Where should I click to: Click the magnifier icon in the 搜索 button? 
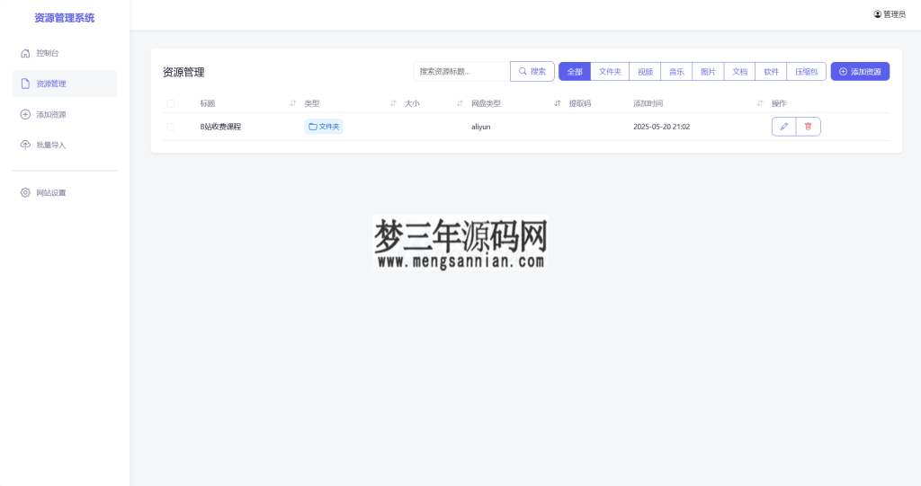click(x=523, y=71)
